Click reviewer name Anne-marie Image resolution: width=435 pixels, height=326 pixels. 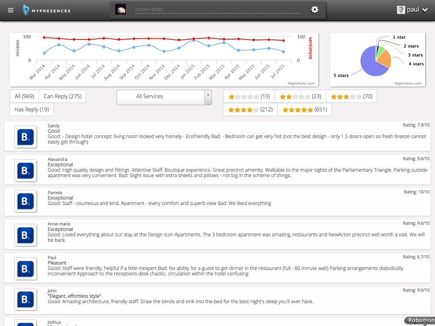pos(59,224)
